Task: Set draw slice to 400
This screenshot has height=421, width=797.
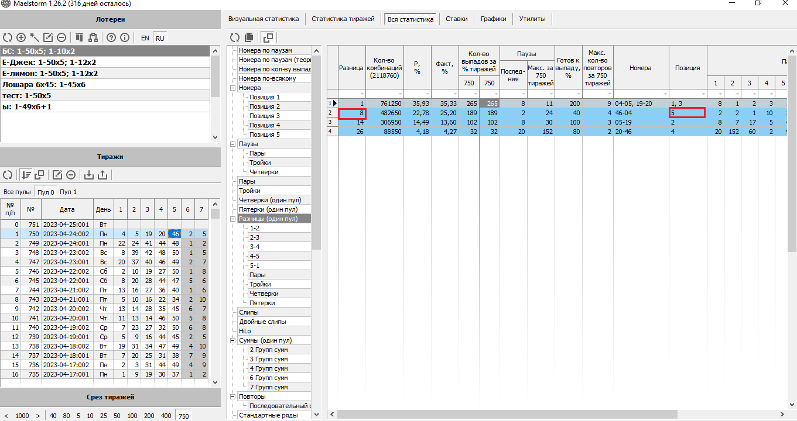Action: (x=166, y=415)
